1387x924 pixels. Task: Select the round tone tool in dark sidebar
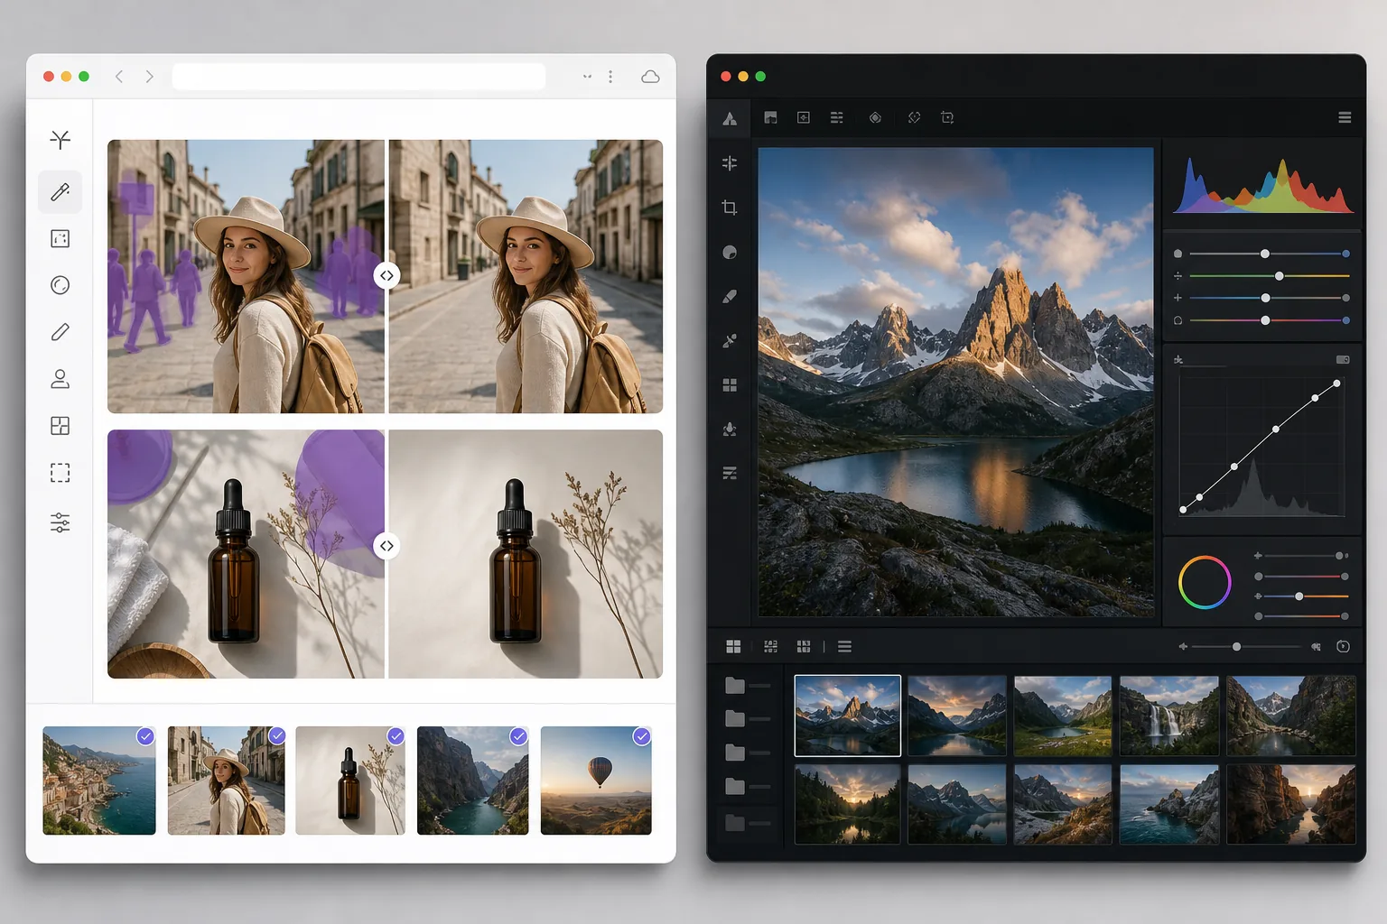(730, 253)
